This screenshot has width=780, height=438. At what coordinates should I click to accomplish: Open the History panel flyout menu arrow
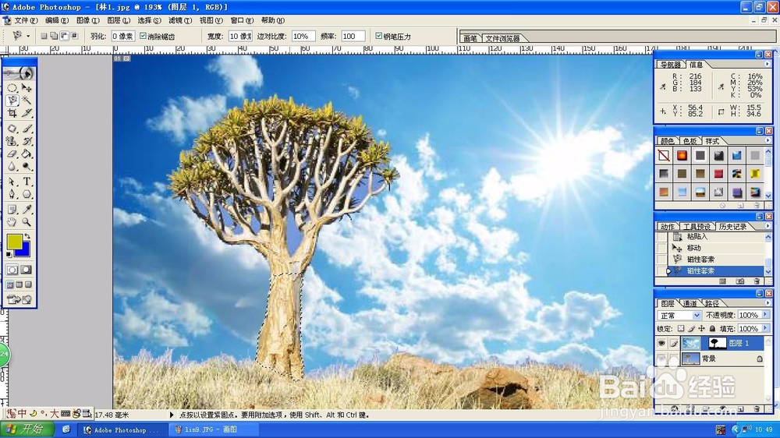[767, 226]
